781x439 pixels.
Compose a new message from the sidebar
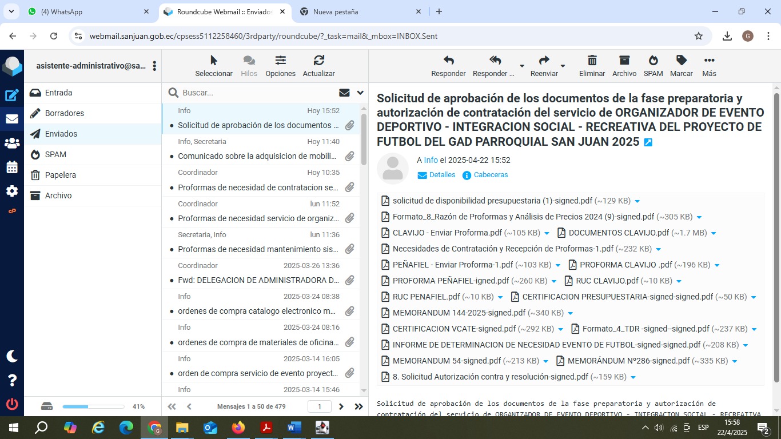(x=12, y=95)
